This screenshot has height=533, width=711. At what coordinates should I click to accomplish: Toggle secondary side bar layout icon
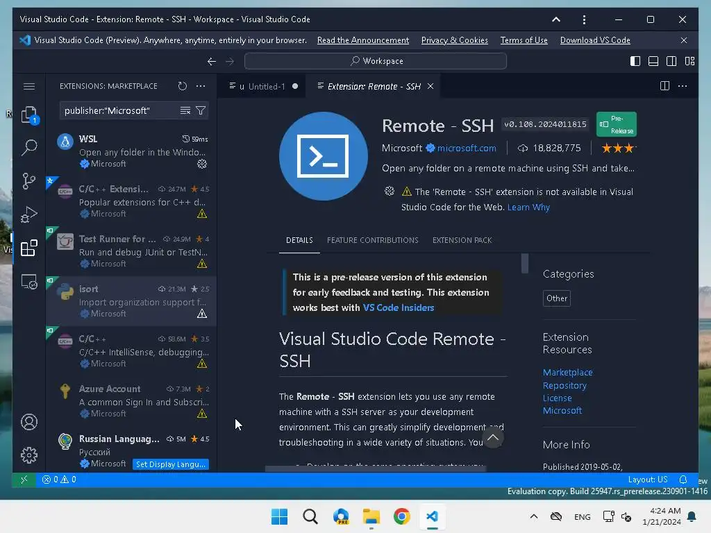coord(671,61)
